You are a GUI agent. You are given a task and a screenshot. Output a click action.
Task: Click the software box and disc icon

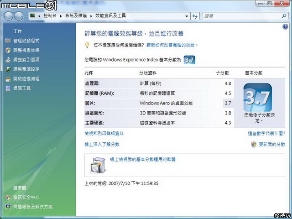tap(98, 165)
